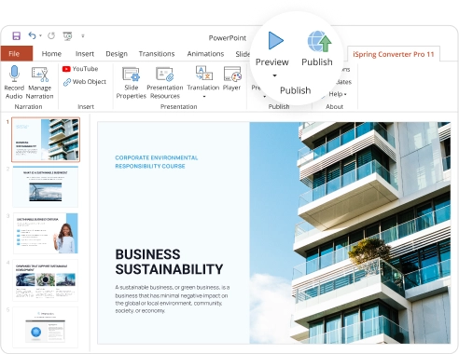Click the sustainable business description paragraph
This screenshot has width=459, height=354.
(x=173, y=299)
